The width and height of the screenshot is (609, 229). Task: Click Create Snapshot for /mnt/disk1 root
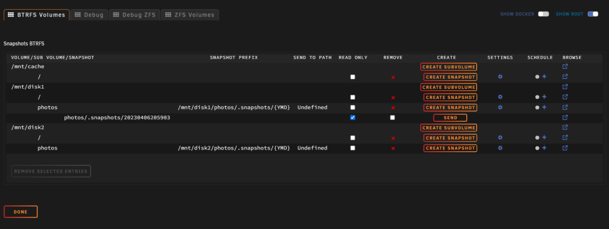[450, 97]
